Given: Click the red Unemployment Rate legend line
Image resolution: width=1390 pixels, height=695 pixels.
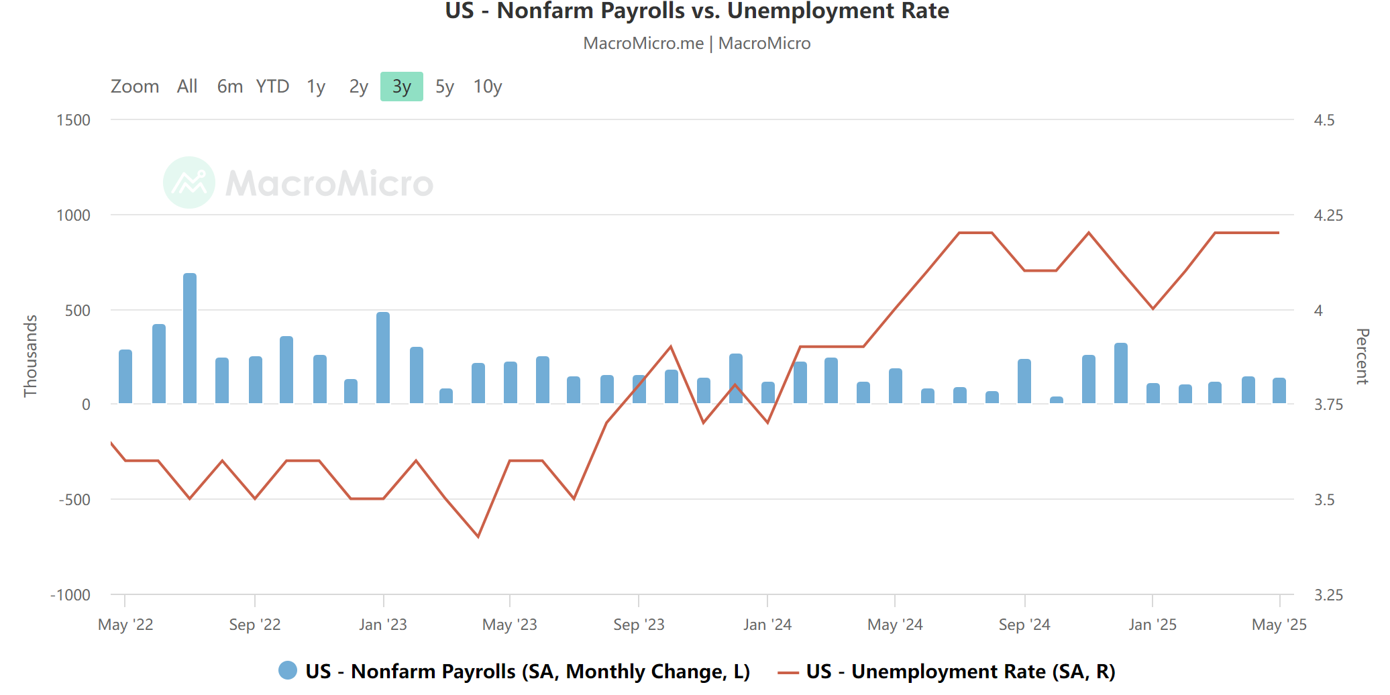Looking at the screenshot, I should 788,672.
